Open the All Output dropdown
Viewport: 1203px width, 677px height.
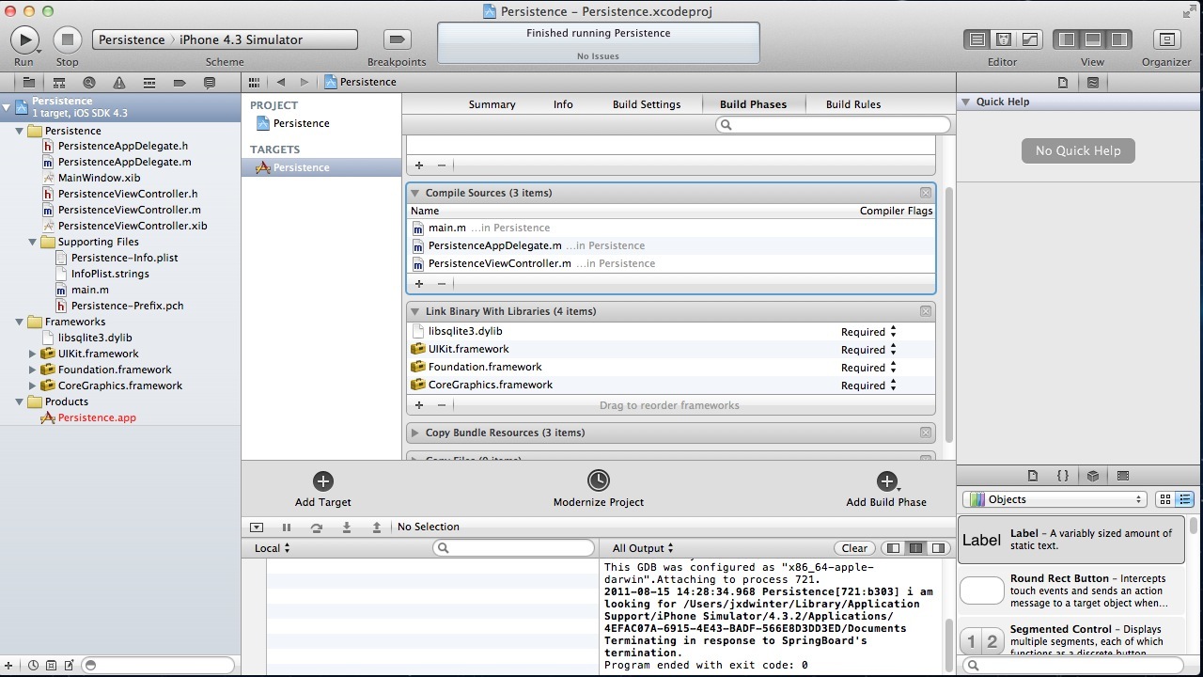[x=643, y=548]
